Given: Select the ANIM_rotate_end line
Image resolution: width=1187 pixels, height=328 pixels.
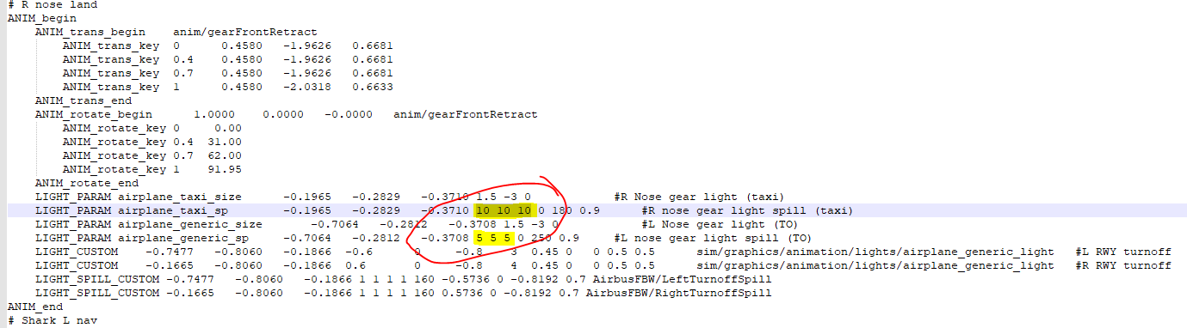Looking at the screenshot, I should pos(86,183).
